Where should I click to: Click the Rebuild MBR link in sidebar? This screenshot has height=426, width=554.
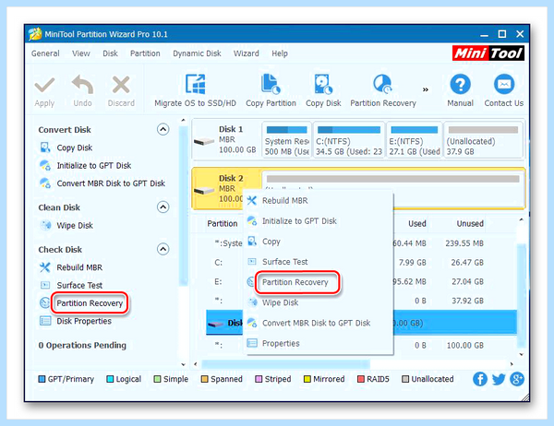(79, 267)
